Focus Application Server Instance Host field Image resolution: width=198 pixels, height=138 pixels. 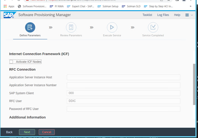(x=123, y=77)
